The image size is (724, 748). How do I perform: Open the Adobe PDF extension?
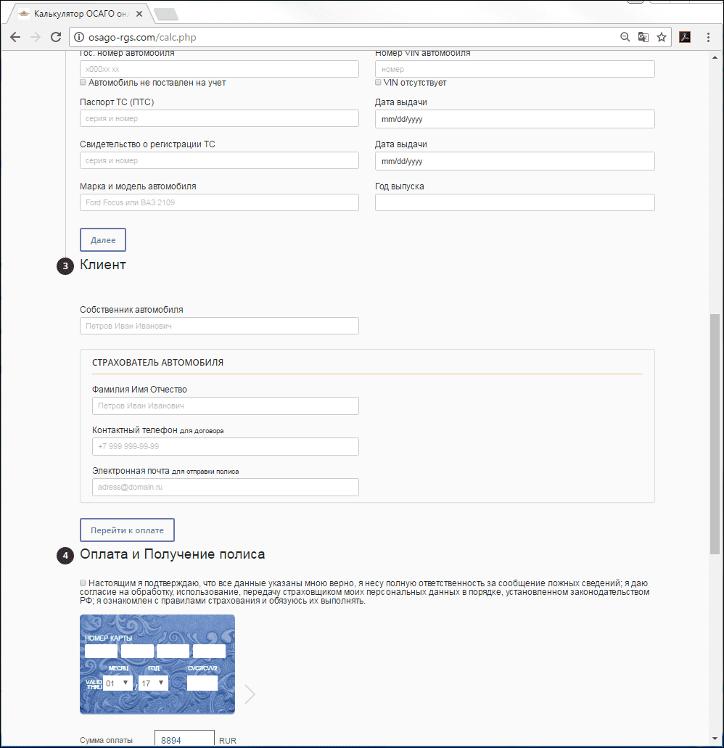point(685,37)
